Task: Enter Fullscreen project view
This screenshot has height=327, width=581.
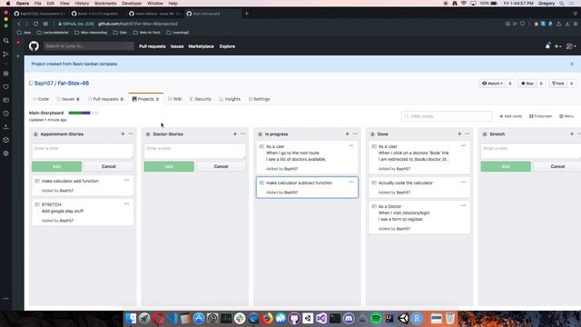Action: tap(541, 116)
